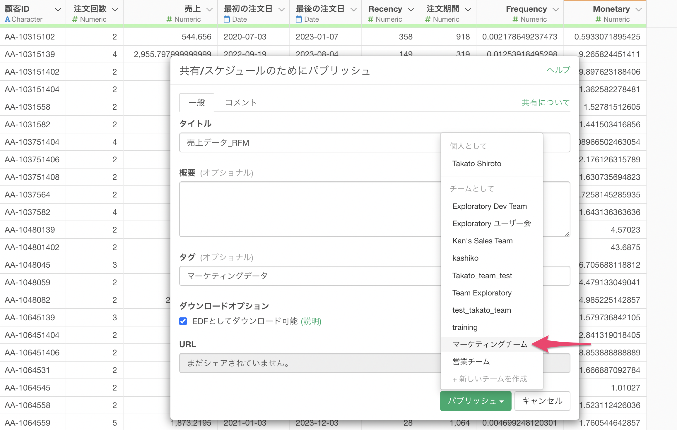Choose マーケティングチーム from team list
The height and width of the screenshot is (430, 677).
pos(490,344)
